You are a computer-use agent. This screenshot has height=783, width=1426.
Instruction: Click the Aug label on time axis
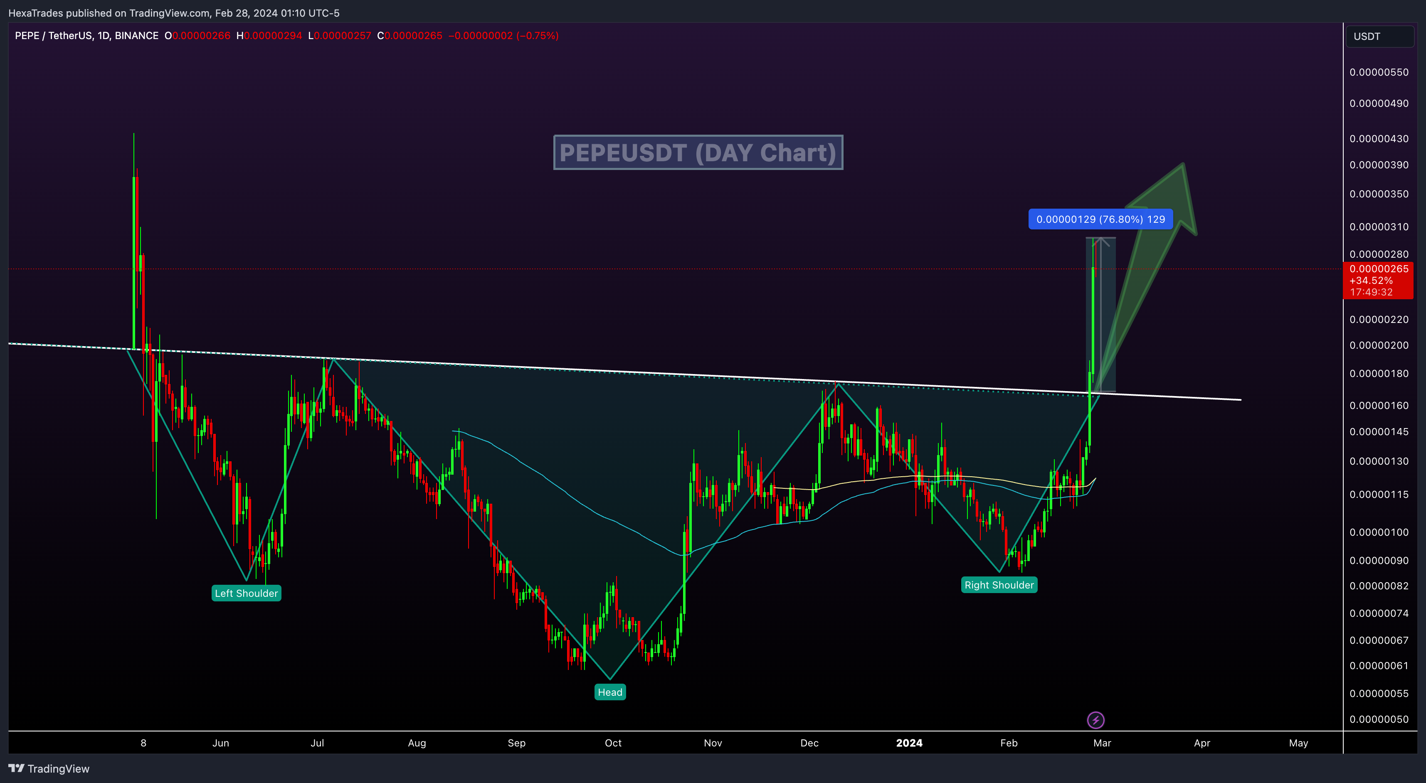click(417, 743)
